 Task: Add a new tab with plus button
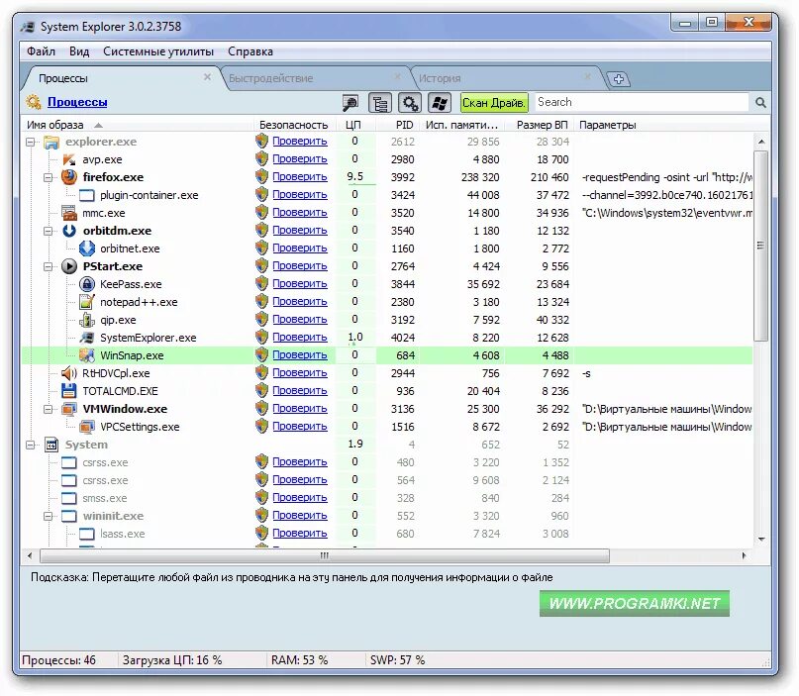(x=619, y=79)
